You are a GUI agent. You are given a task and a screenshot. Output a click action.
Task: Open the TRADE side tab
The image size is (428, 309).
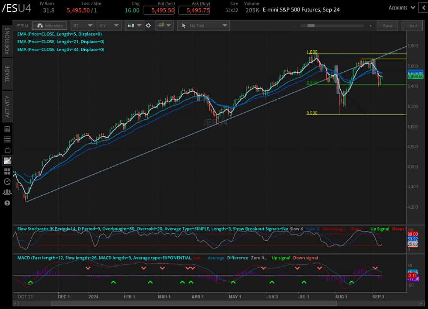click(x=7, y=74)
